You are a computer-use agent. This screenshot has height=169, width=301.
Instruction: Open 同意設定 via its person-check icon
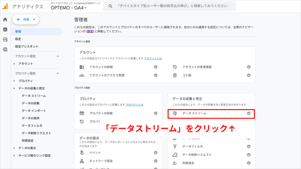pyautogui.click(x=175, y=163)
